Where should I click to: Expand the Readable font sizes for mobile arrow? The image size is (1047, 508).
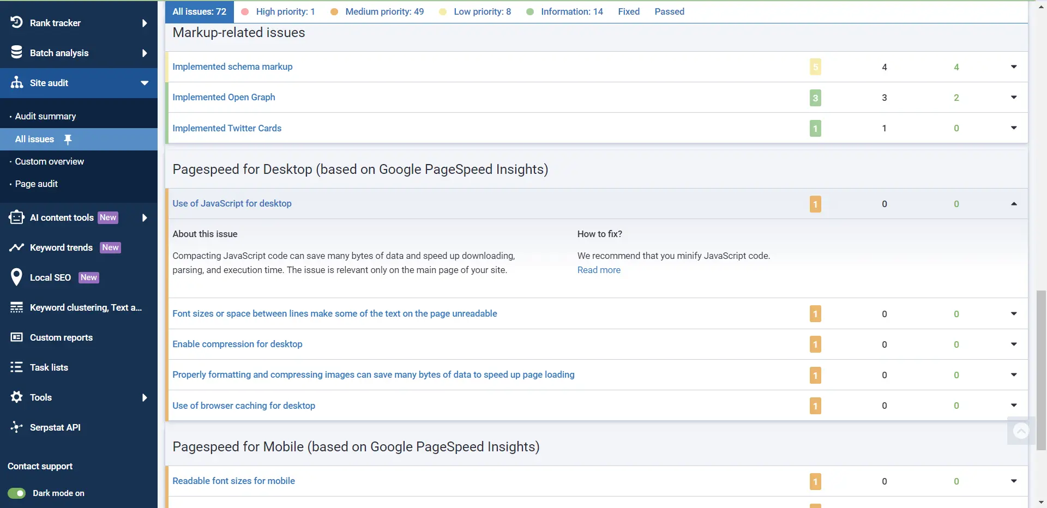coord(1014,481)
